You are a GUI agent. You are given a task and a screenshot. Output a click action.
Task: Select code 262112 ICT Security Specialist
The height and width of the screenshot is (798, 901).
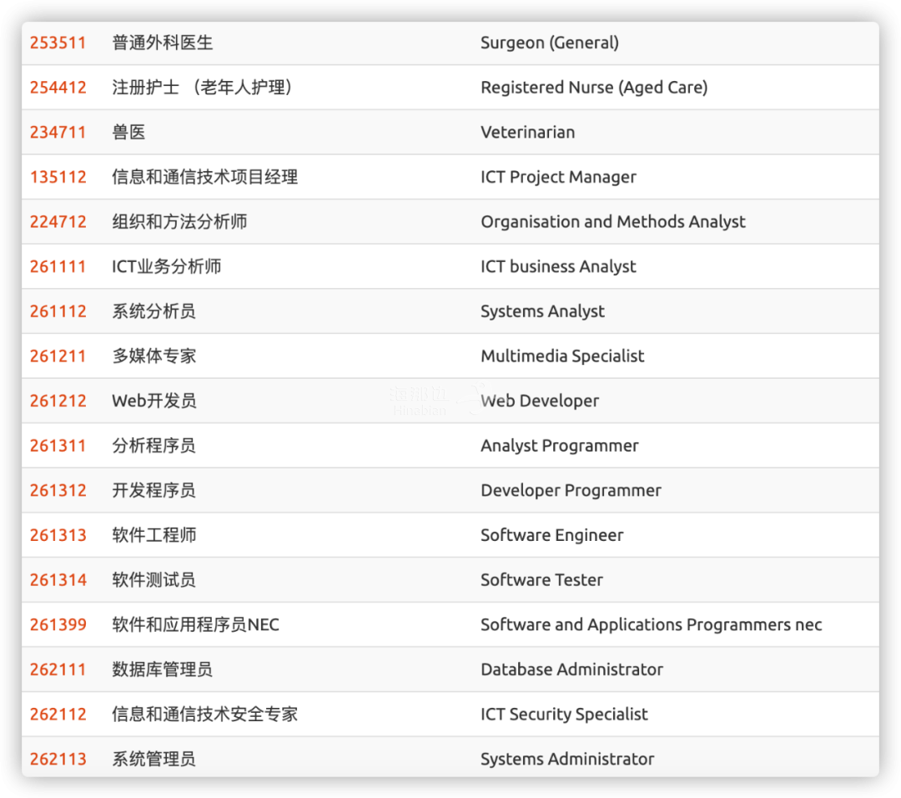pyautogui.click(x=58, y=715)
